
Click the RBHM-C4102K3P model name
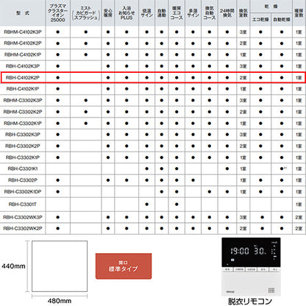tap(23, 32)
